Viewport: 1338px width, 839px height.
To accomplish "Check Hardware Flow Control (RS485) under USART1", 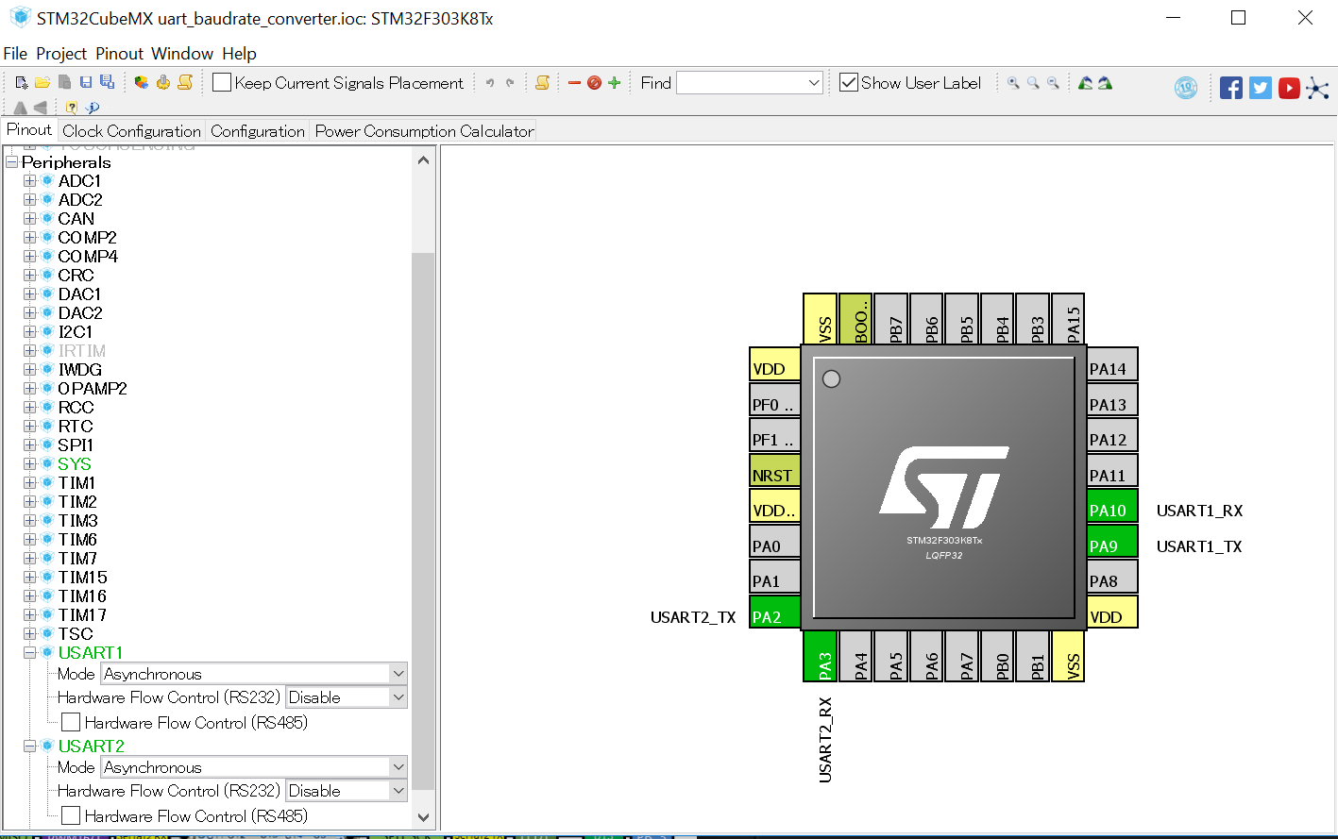I will 70,722.
